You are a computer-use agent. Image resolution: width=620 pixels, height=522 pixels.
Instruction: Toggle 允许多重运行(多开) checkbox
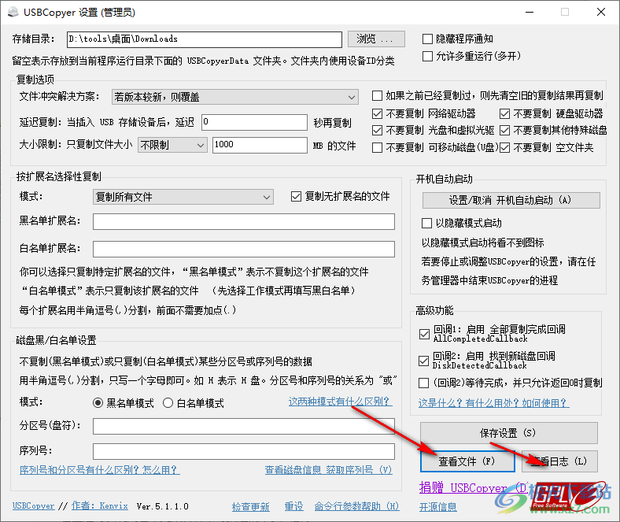click(427, 56)
